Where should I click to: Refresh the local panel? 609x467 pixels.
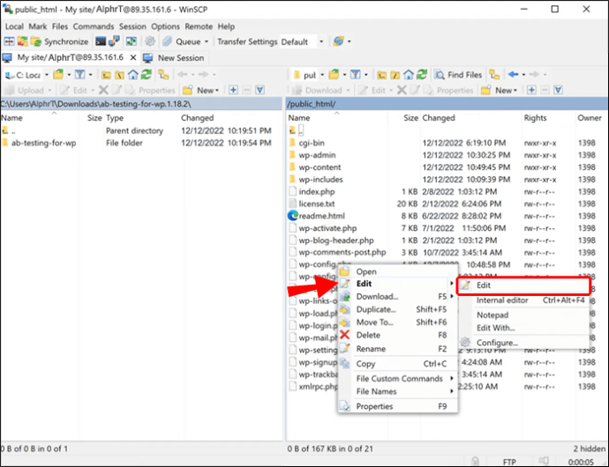[147, 75]
